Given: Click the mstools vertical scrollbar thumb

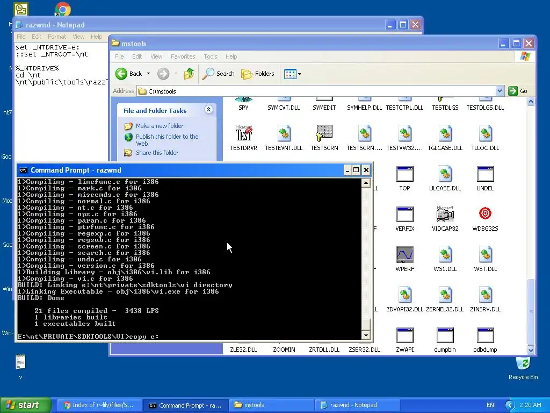Looking at the screenshot, I should pos(531,311).
